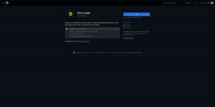The width and height of the screenshot is (215, 107).
Task: Open the user profile avatar menu
Action: 212,3
